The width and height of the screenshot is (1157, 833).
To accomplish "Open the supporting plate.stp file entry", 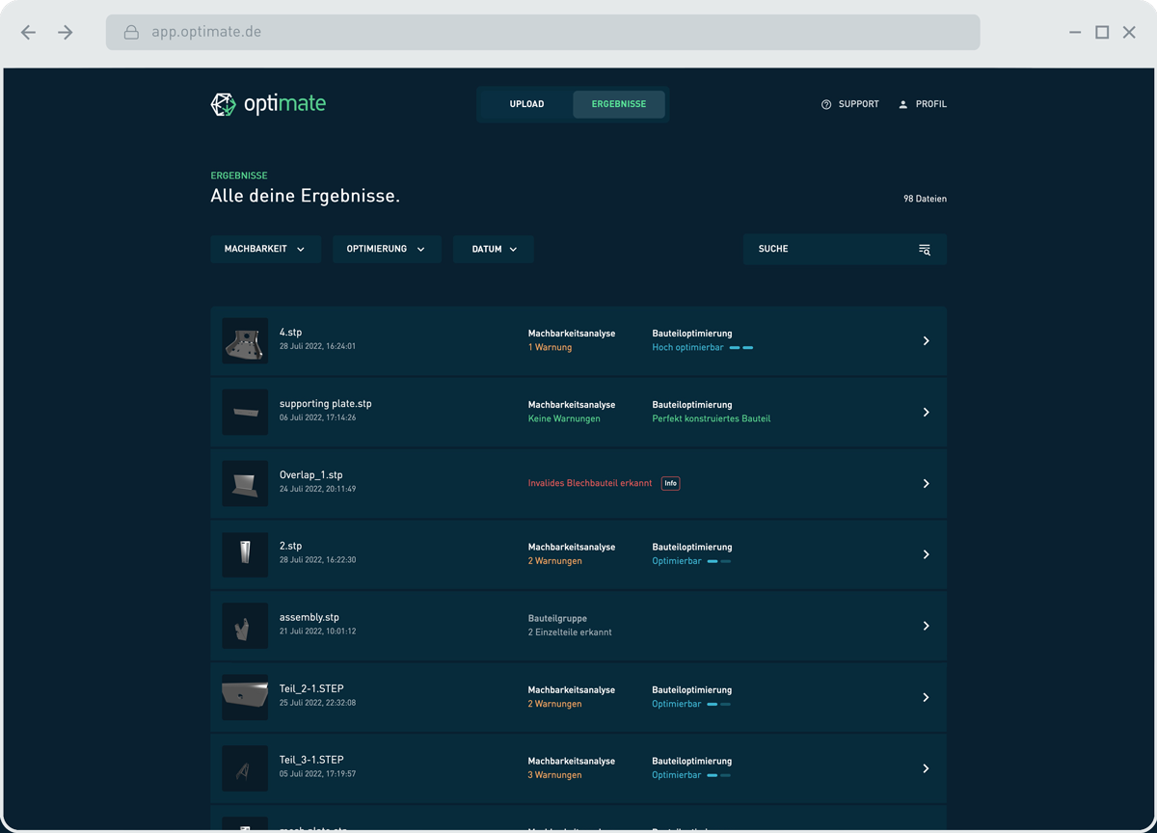I will [325, 404].
